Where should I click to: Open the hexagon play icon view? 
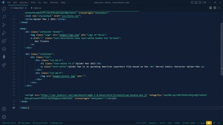pos(4,49)
